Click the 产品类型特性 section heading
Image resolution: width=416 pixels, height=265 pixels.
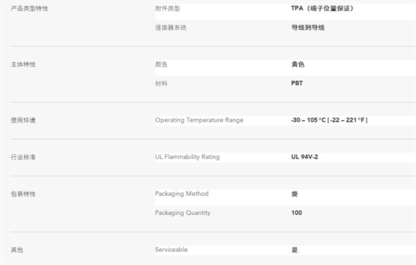29,8
